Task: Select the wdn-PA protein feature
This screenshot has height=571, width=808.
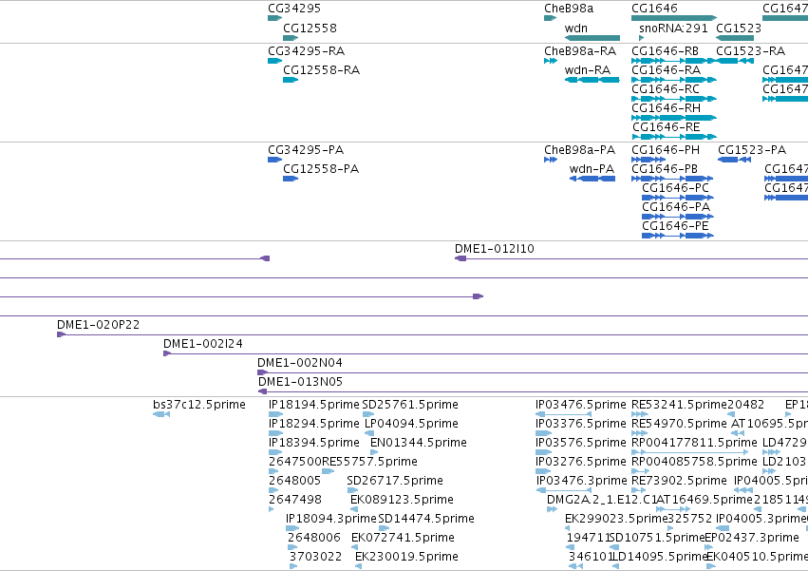Action: 592,179
